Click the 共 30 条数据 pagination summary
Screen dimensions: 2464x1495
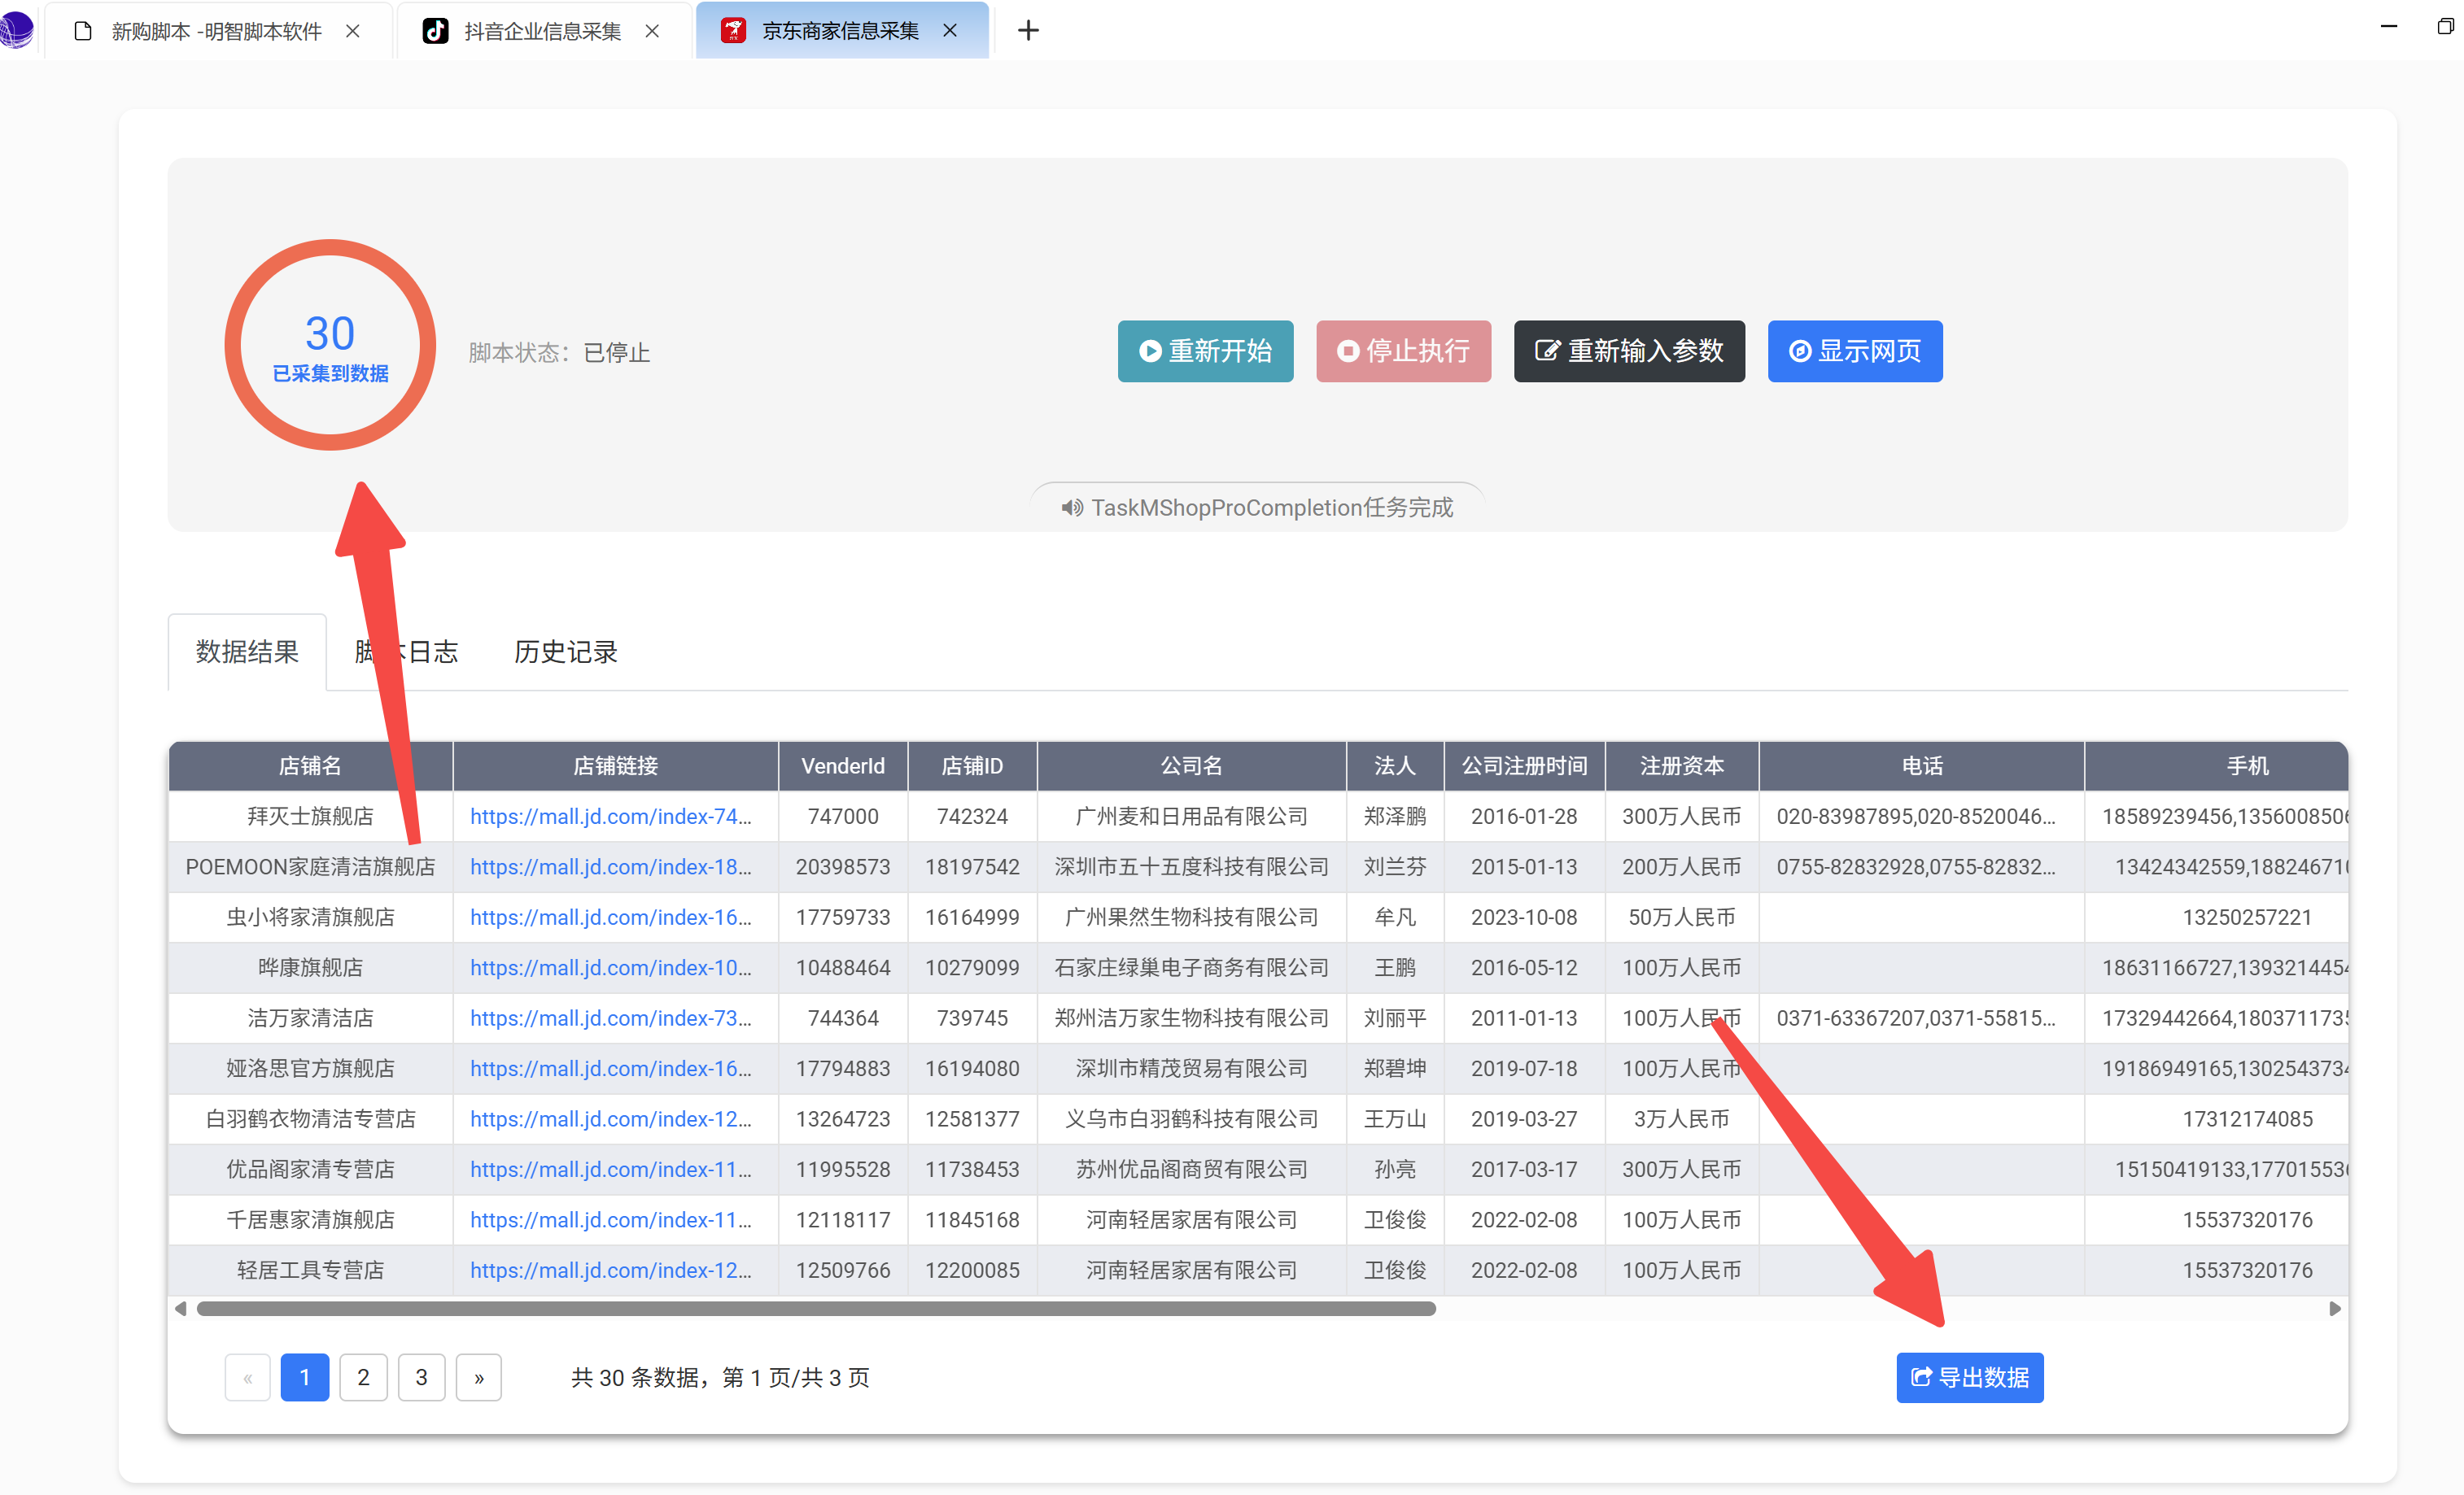(x=720, y=1377)
